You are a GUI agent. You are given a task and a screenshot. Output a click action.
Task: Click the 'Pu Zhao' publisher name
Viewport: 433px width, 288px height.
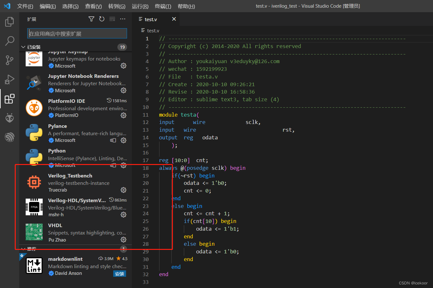click(57, 240)
